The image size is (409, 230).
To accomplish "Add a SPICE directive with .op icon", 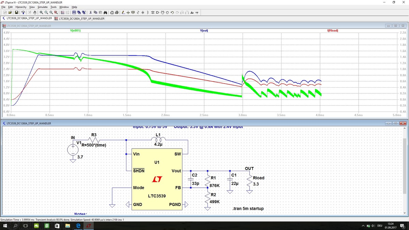I will tap(197, 13).
